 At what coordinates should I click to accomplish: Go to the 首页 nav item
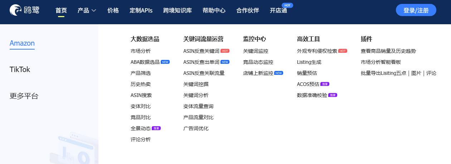click(x=61, y=10)
